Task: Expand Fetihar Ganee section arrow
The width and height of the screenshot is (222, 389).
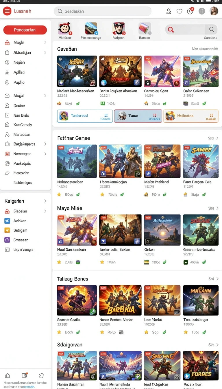Action: (x=217, y=138)
